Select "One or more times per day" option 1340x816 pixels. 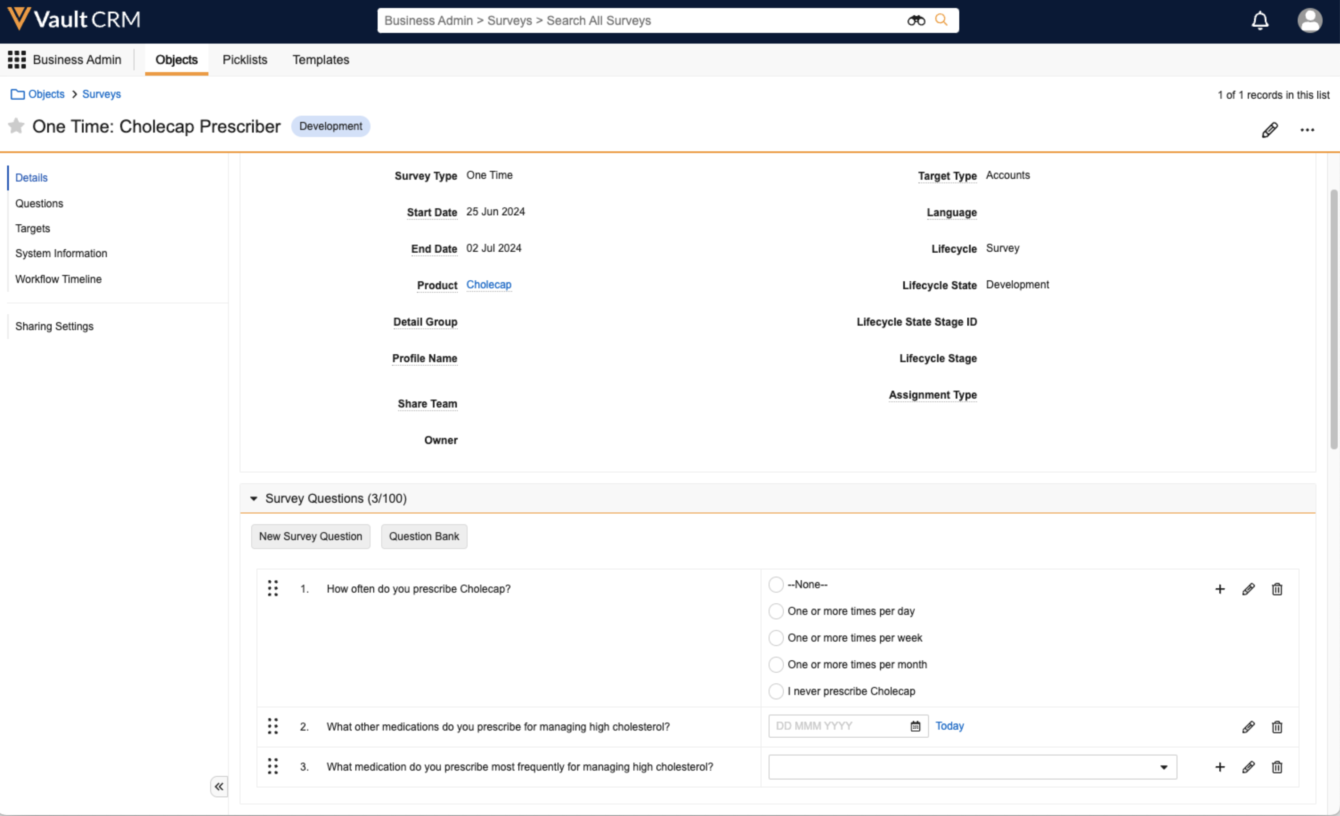[776, 611]
